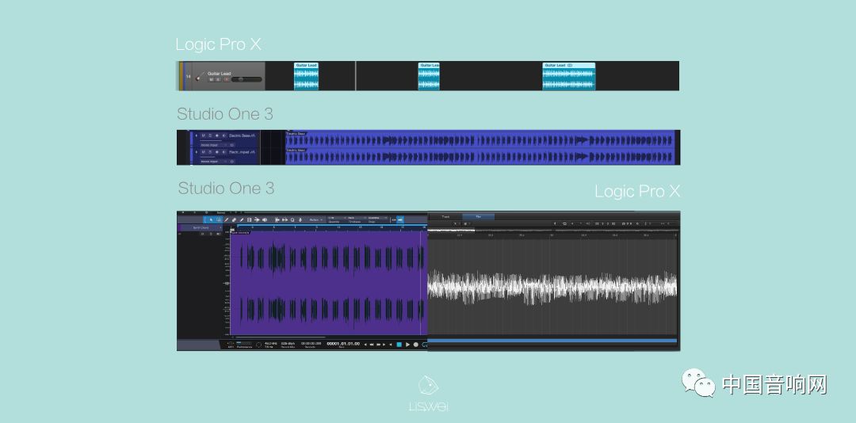Click the seconds time display 00:00:00.000
This screenshot has height=423, width=856.
click(x=311, y=344)
